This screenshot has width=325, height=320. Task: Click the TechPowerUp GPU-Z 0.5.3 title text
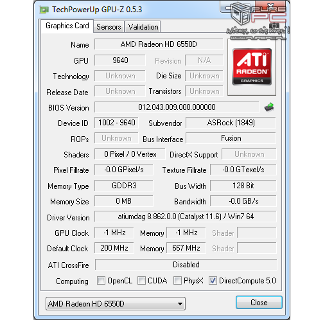97,10
